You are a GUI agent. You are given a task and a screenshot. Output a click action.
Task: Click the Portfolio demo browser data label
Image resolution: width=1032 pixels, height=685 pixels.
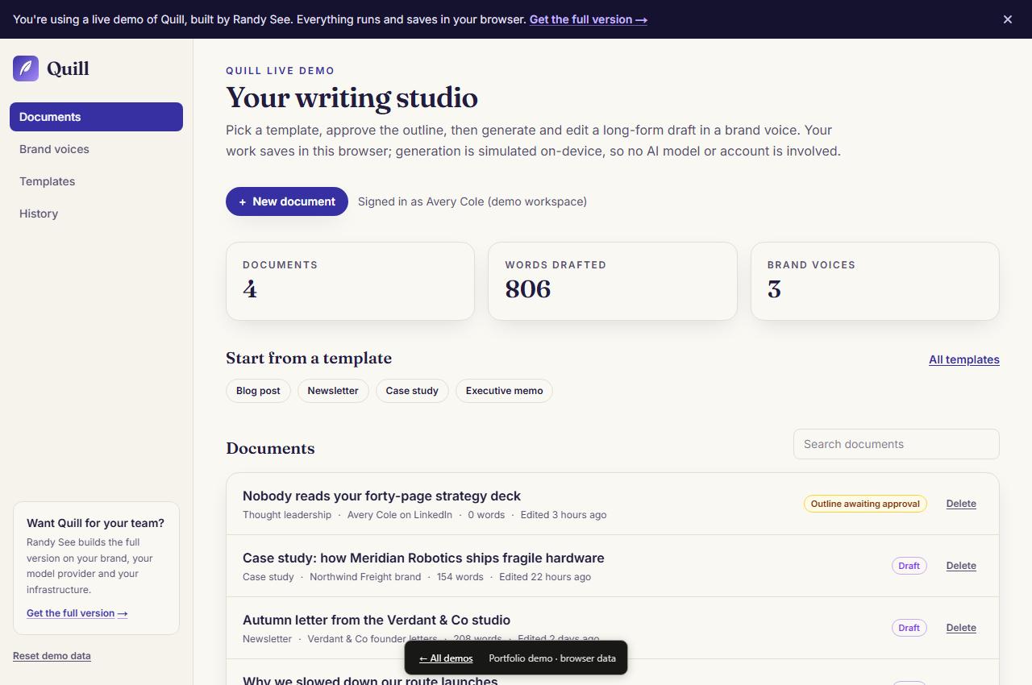coord(552,658)
